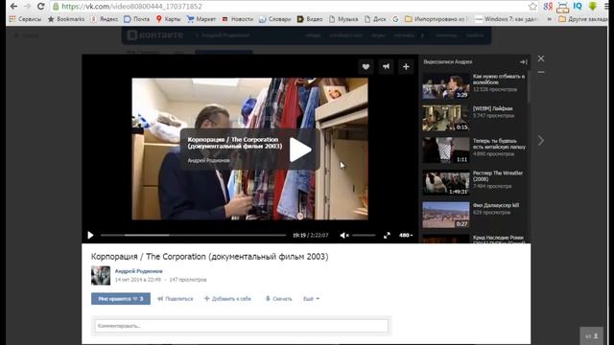Click Добавить к себе button
The height and width of the screenshot is (345, 614).
(x=227, y=299)
